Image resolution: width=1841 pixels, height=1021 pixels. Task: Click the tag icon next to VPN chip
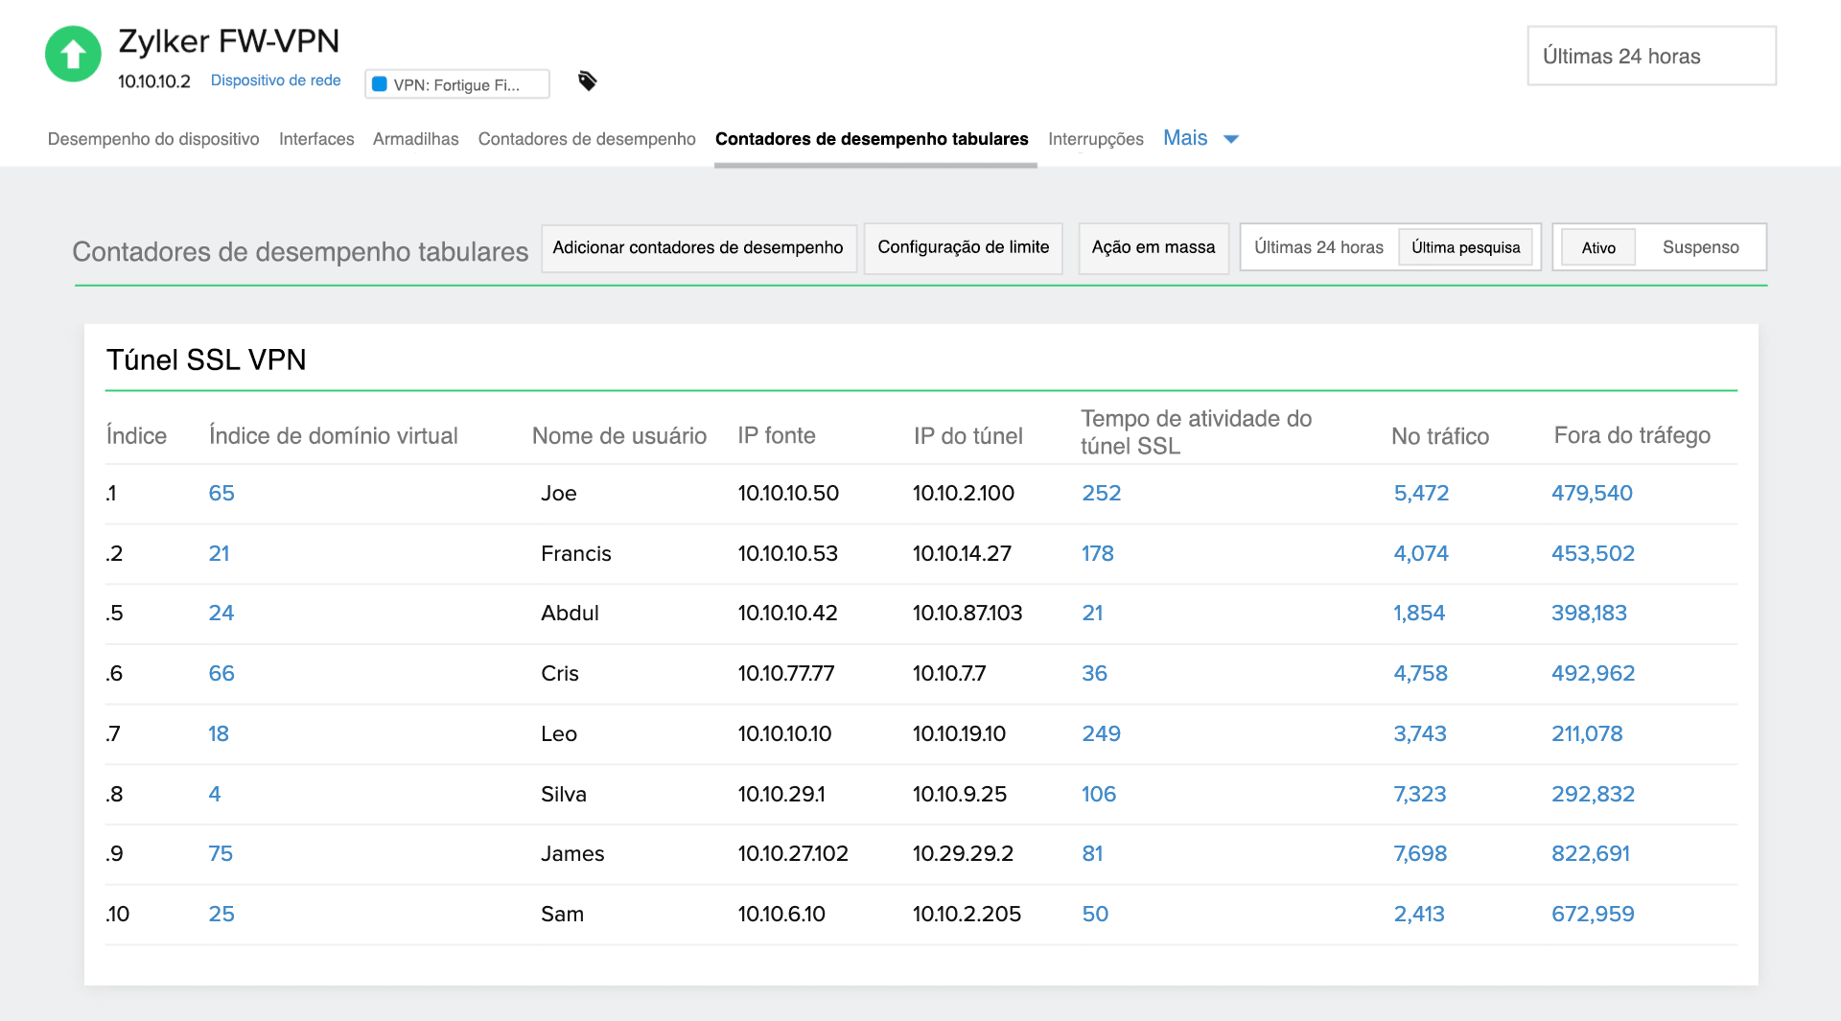coord(588,81)
